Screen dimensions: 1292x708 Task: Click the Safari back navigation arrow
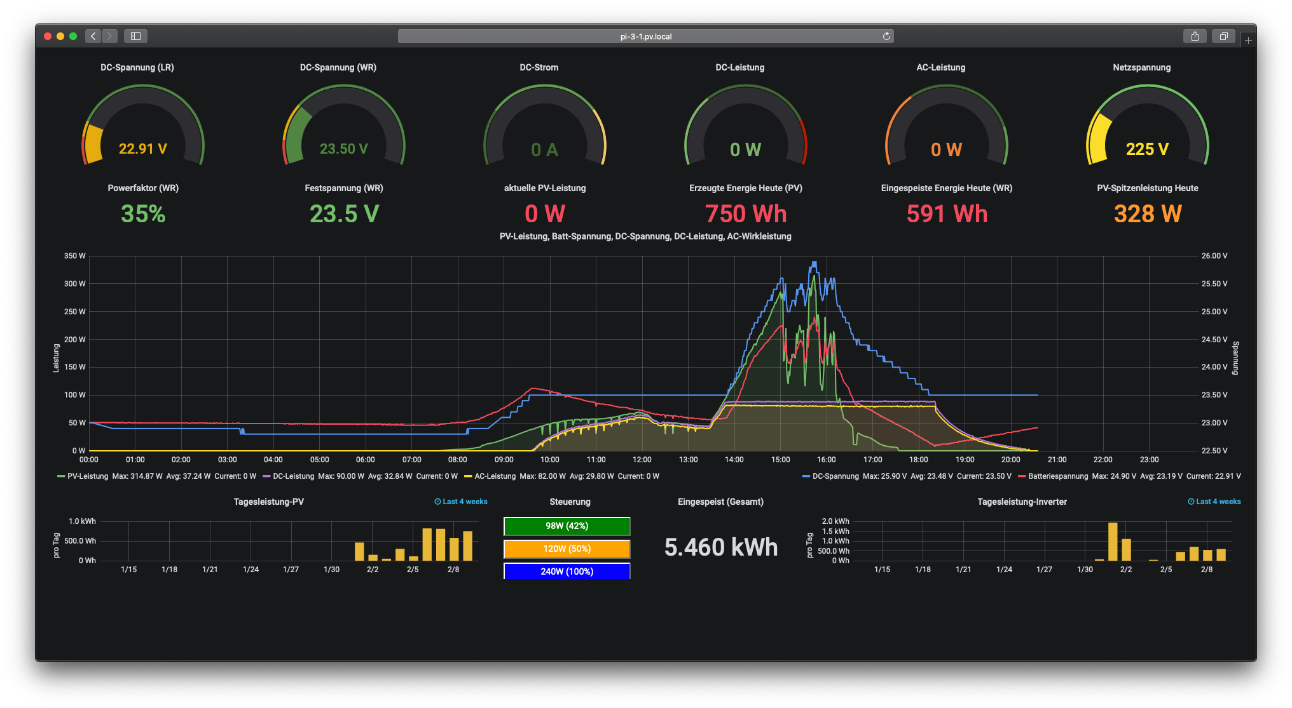click(x=93, y=36)
